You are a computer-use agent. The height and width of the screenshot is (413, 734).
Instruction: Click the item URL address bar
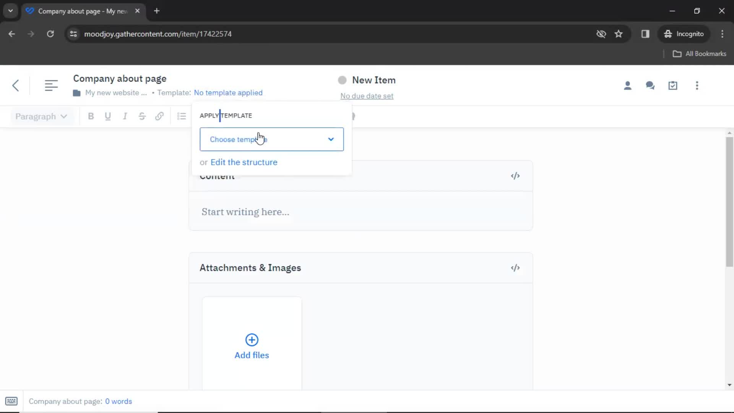click(158, 34)
